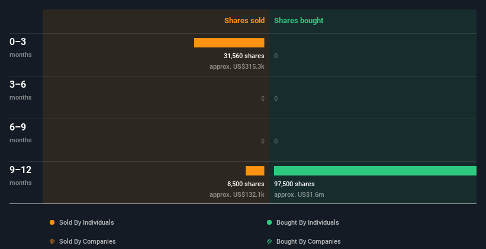Click the 97,500 shares value
Viewport: 486px width, 249px height.
(294, 184)
